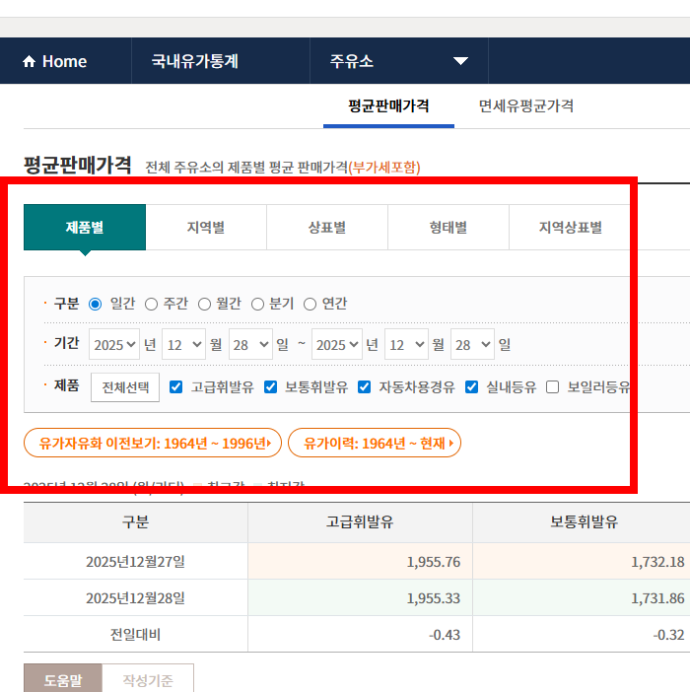Open the start day 28 dropdown
Image resolution: width=690 pixels, height=692 pixels.
click(x=250, y=344)
